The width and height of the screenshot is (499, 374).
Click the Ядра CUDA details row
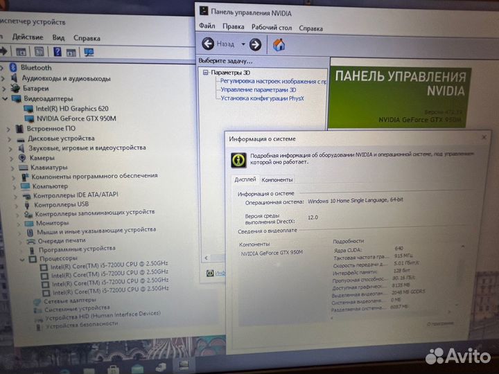point(368,249)
